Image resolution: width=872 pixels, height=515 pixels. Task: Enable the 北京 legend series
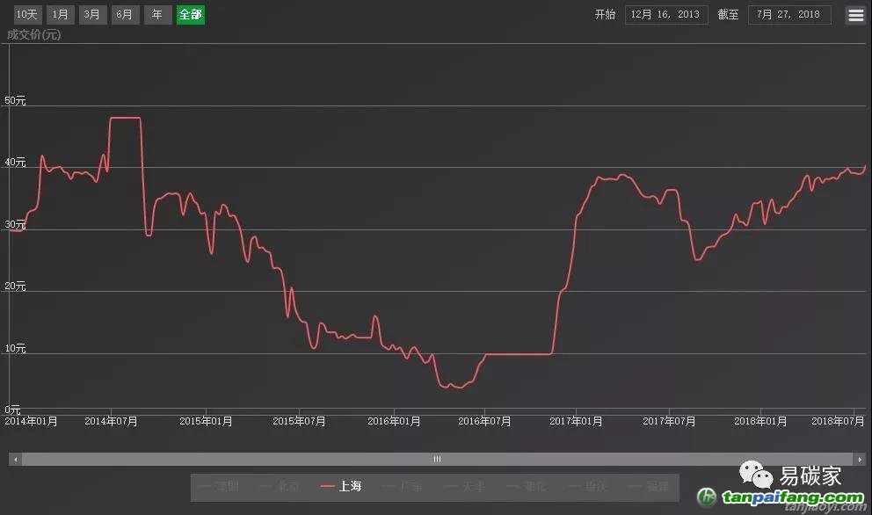pos(280,486)
